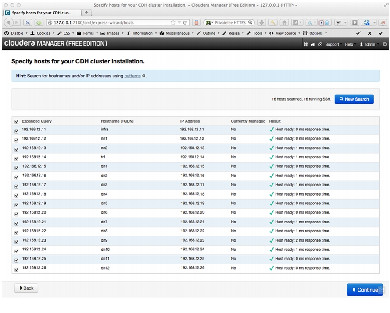Image resolution: width=390 pixels, height=313 pixels.
Task: Open the Options menu in developer toolbar
Action: click(315, 33)
